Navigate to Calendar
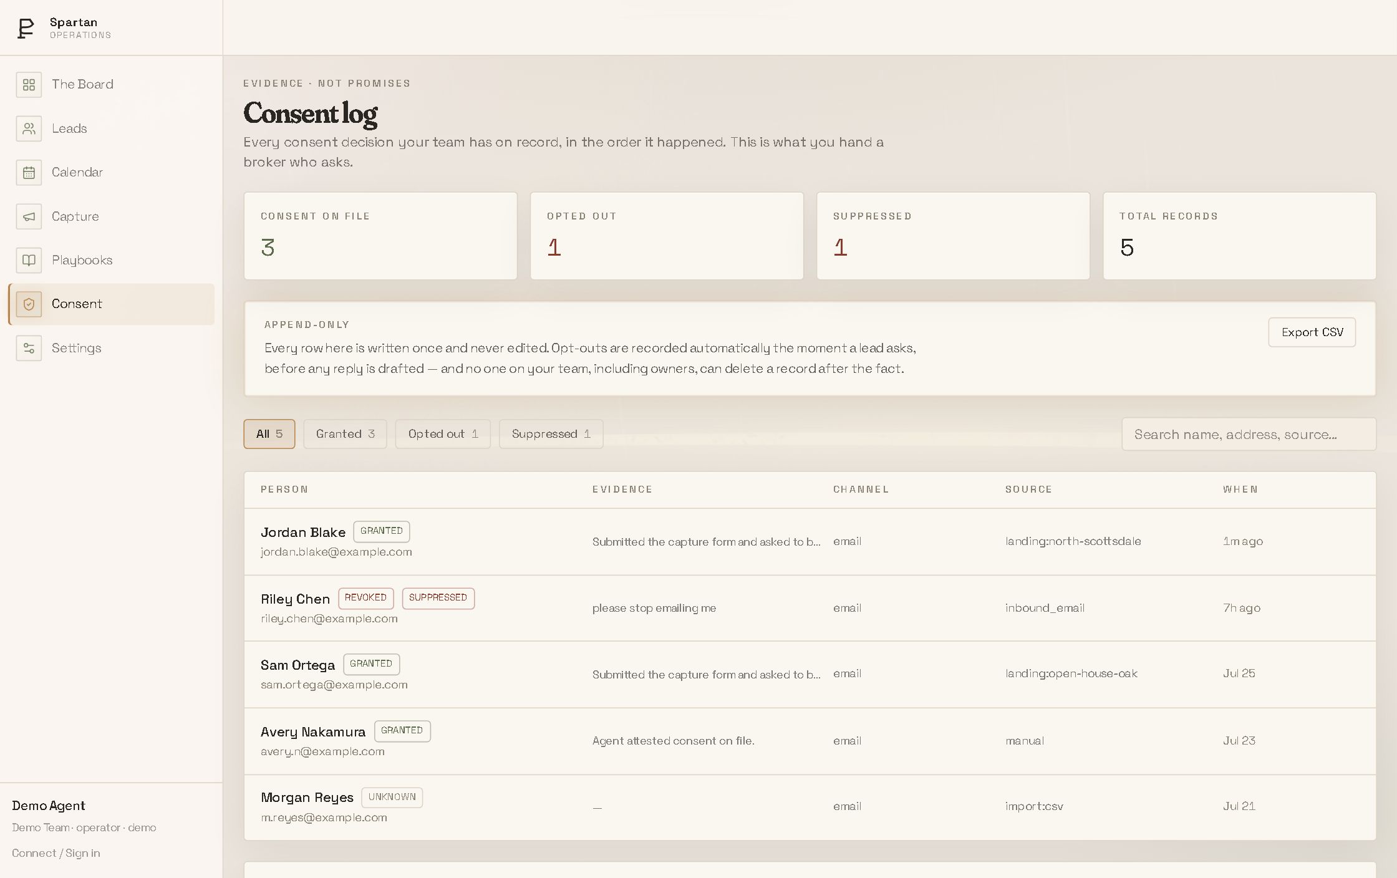Screen dimensions: 1397x878 tap(111, 173)
